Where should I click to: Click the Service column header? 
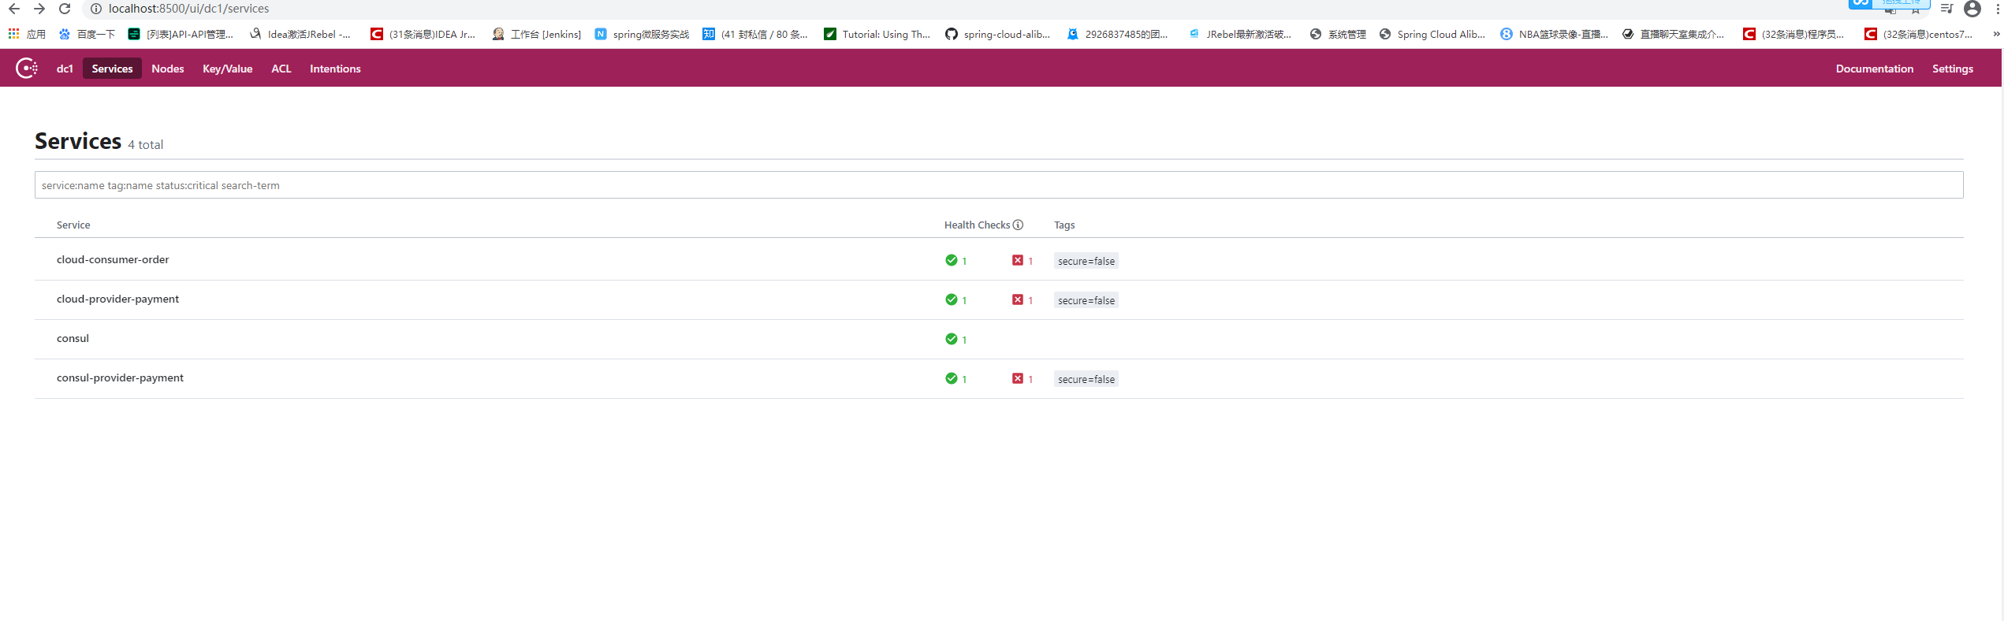pos(73,225)
